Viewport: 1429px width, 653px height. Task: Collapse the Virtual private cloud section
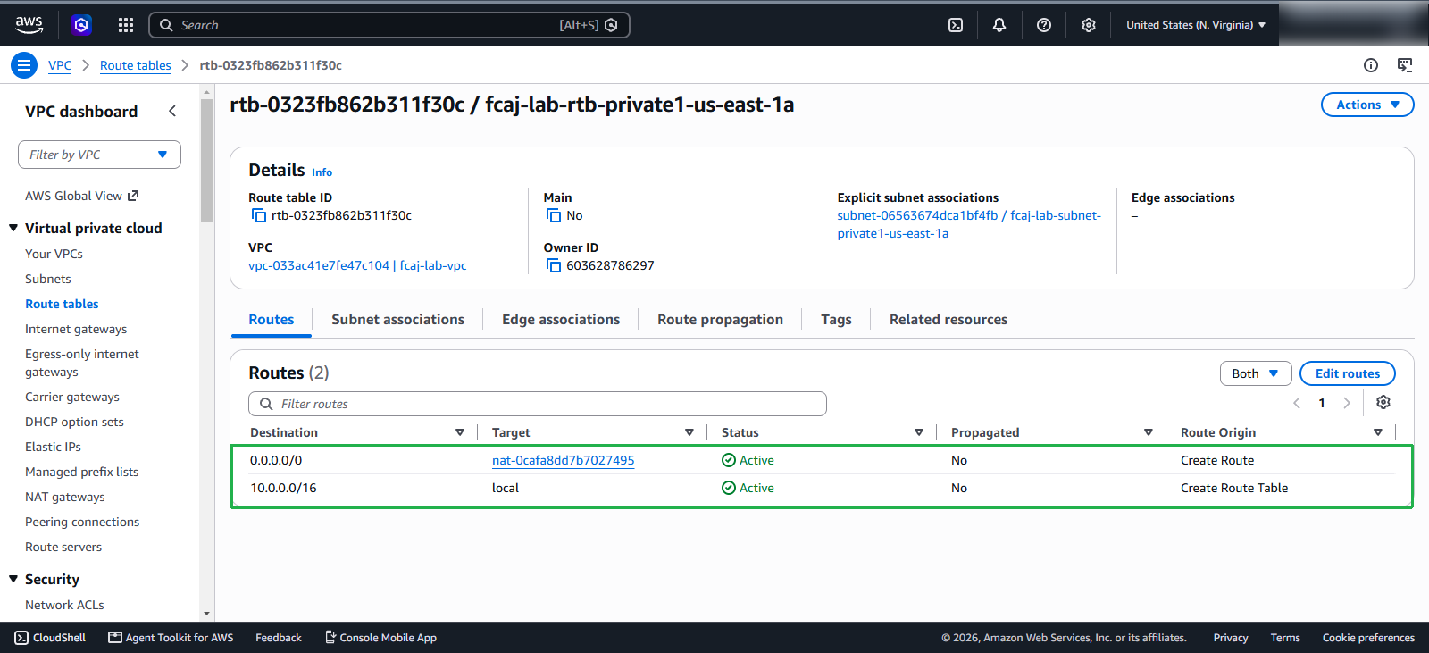click(13, 228)
